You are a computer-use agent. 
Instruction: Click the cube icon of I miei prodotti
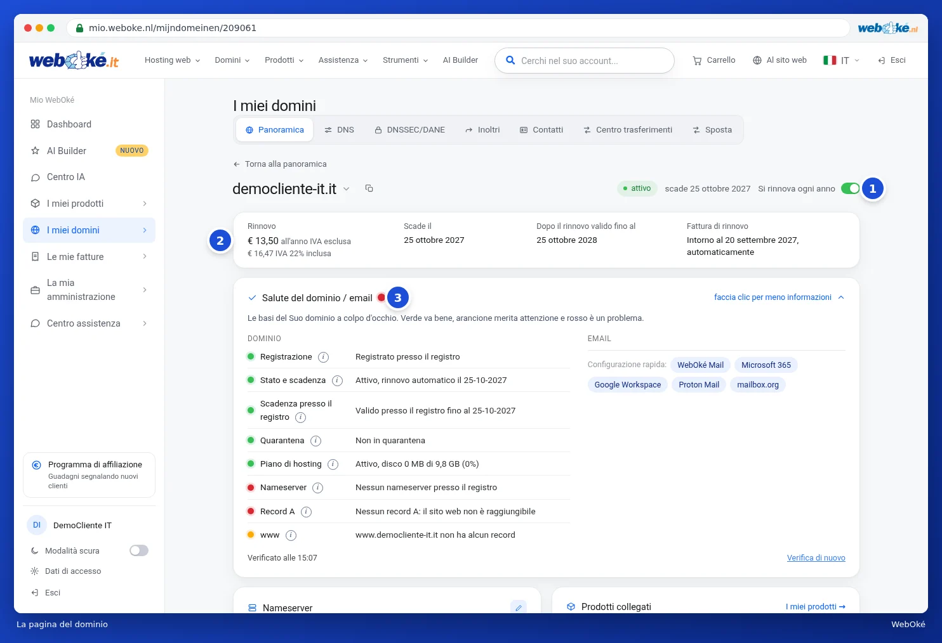[36, 204]
